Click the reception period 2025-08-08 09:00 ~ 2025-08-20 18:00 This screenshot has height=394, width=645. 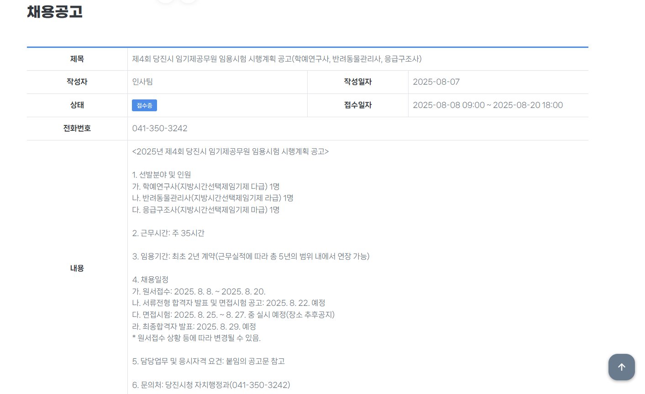[488, 105]
